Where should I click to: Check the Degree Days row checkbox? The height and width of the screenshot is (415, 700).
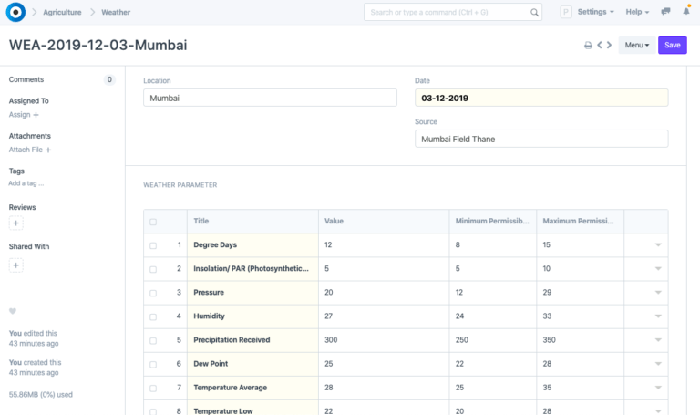(153, 245)
